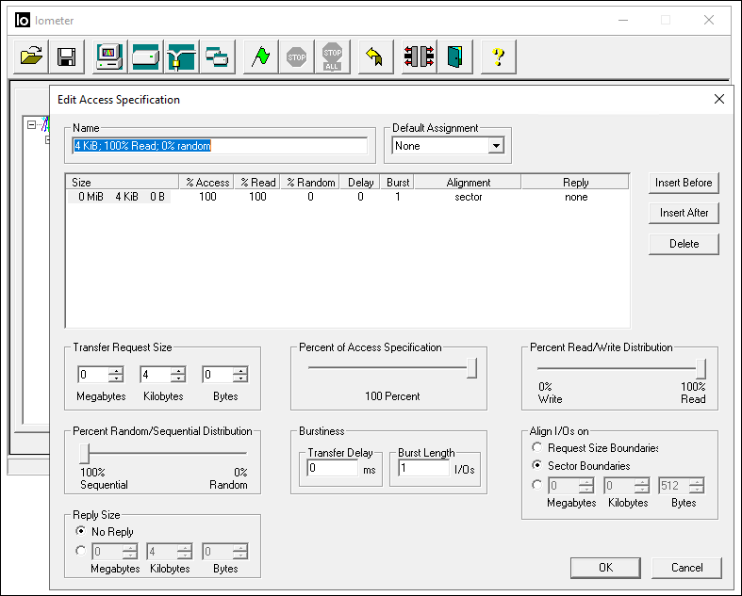The height and width of the screenshot is (596, 742).
Task: Select the Request Size Boundaries radio button
Action: [537, 448]
